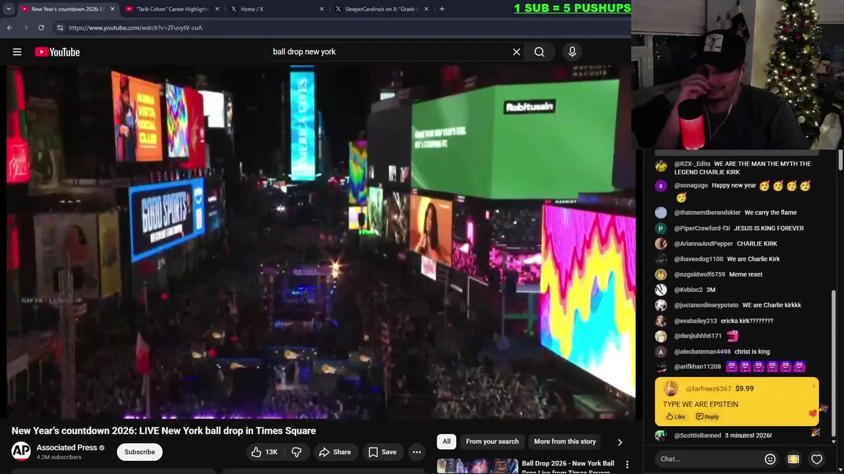The width and height of the screenshot is (844, 474).
Task: View site information icon beside the URL
Action: pos(60,28)
